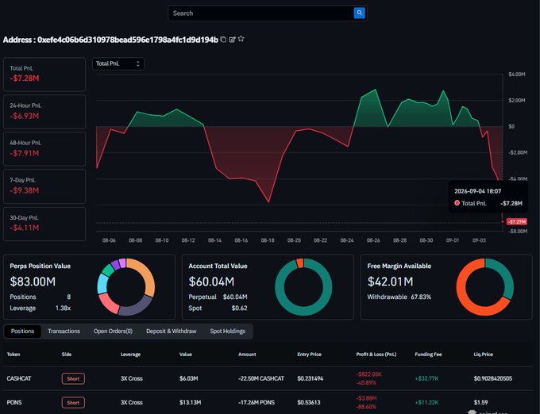540x414 pixels.
Task: Click the orange segment of Perps Position donut
Action: [146, 274]
